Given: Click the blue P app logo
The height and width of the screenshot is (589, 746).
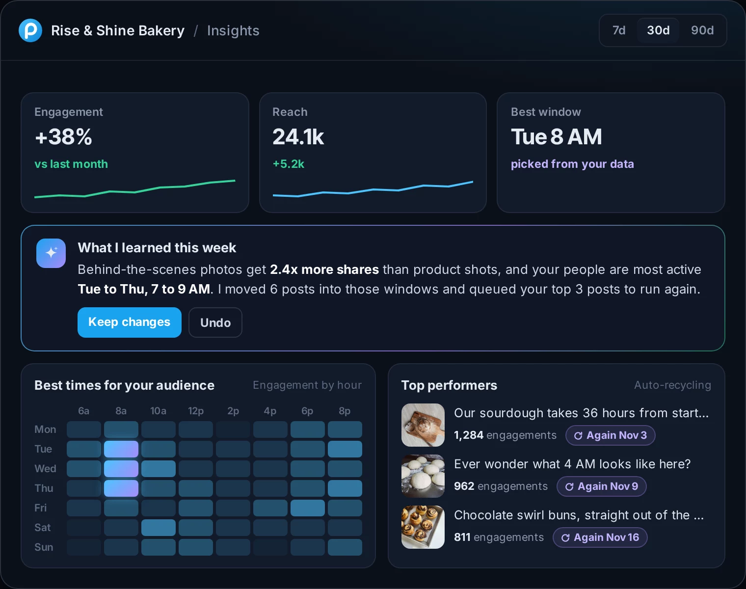Looking at the screenshot, I should point(30,30).
